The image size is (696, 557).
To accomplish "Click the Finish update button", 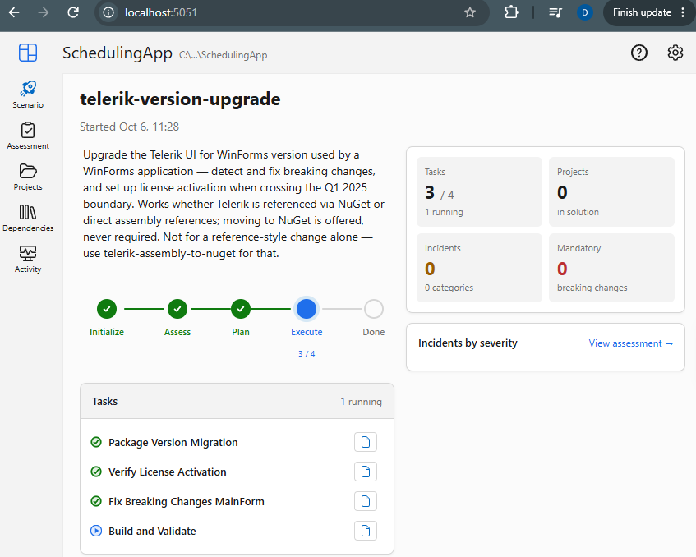I will [x=642, y=12].
